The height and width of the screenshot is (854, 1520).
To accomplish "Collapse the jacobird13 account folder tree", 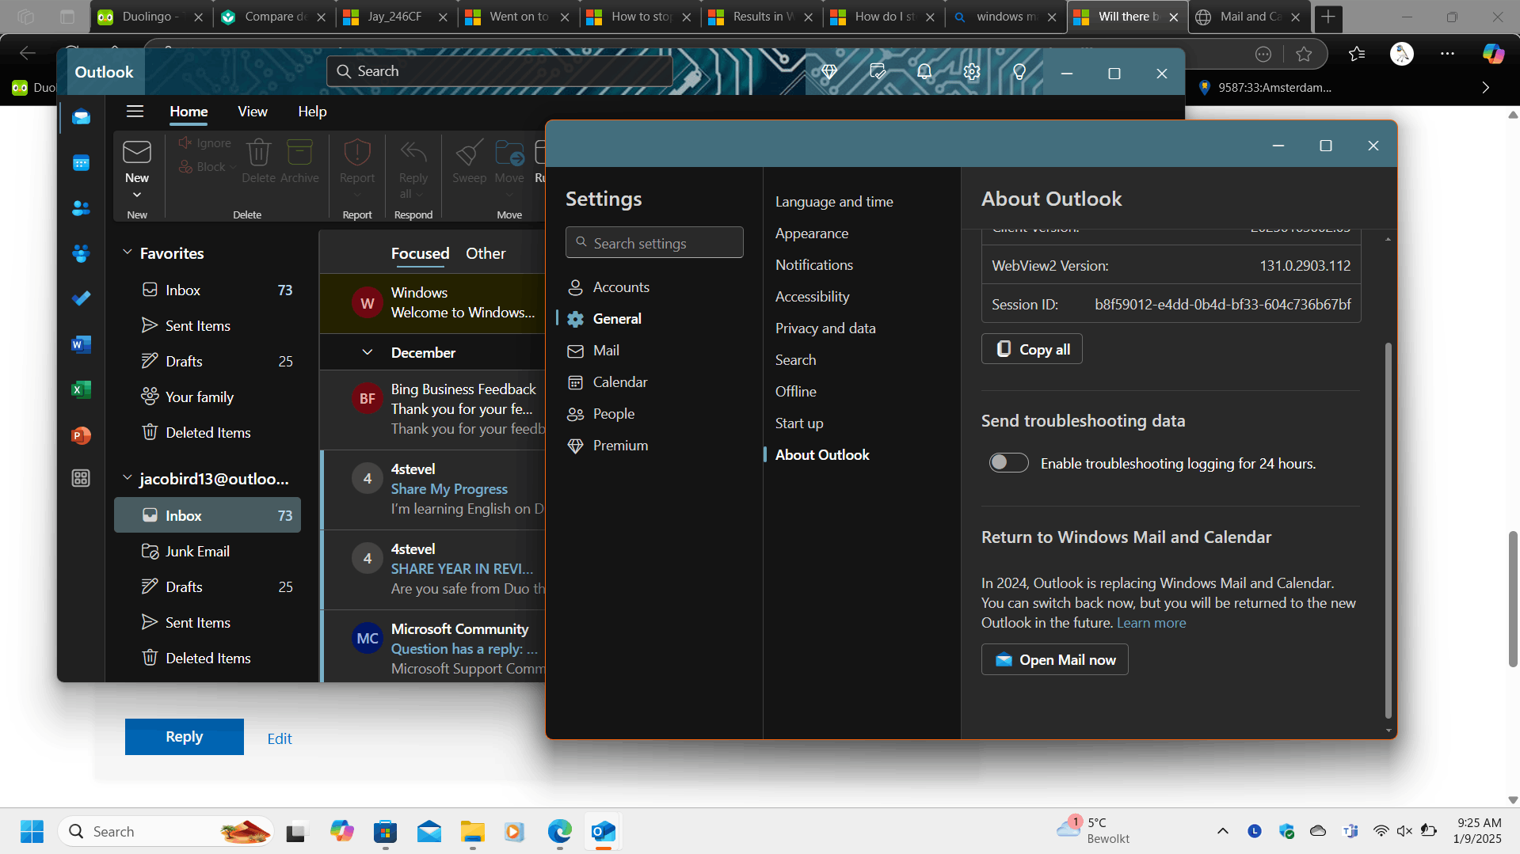I will [127, 478].
